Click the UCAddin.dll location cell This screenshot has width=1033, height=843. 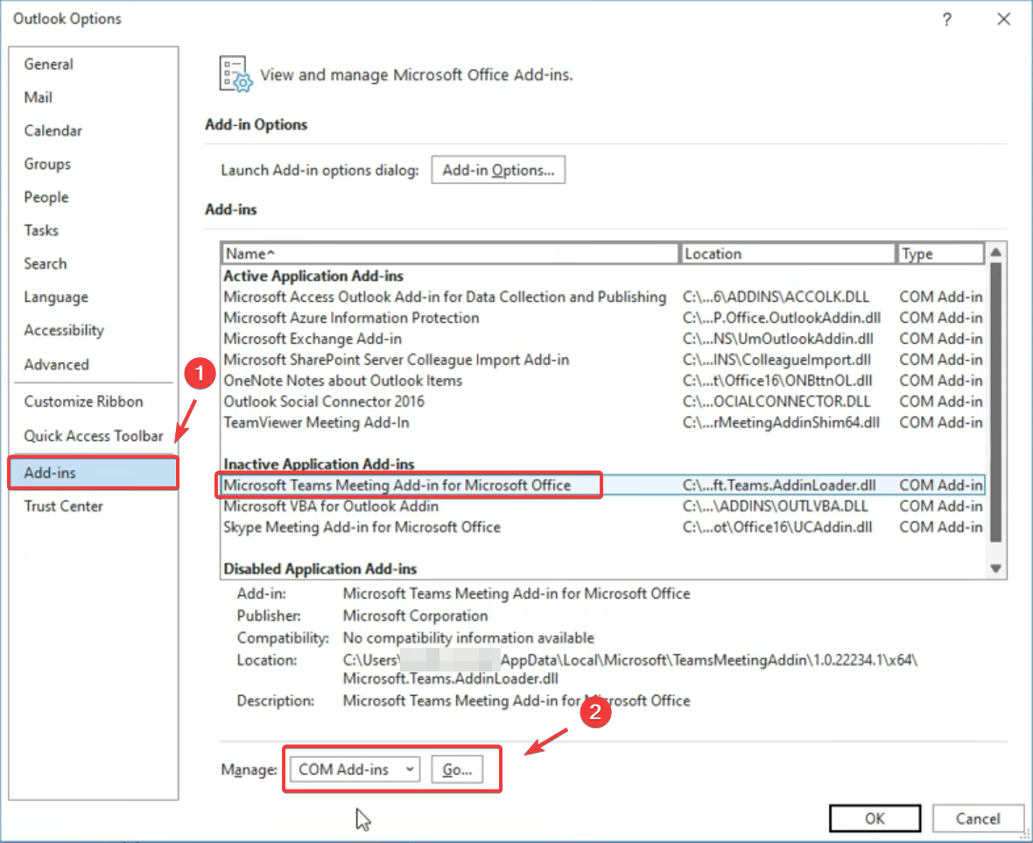(x=777, y=527)
